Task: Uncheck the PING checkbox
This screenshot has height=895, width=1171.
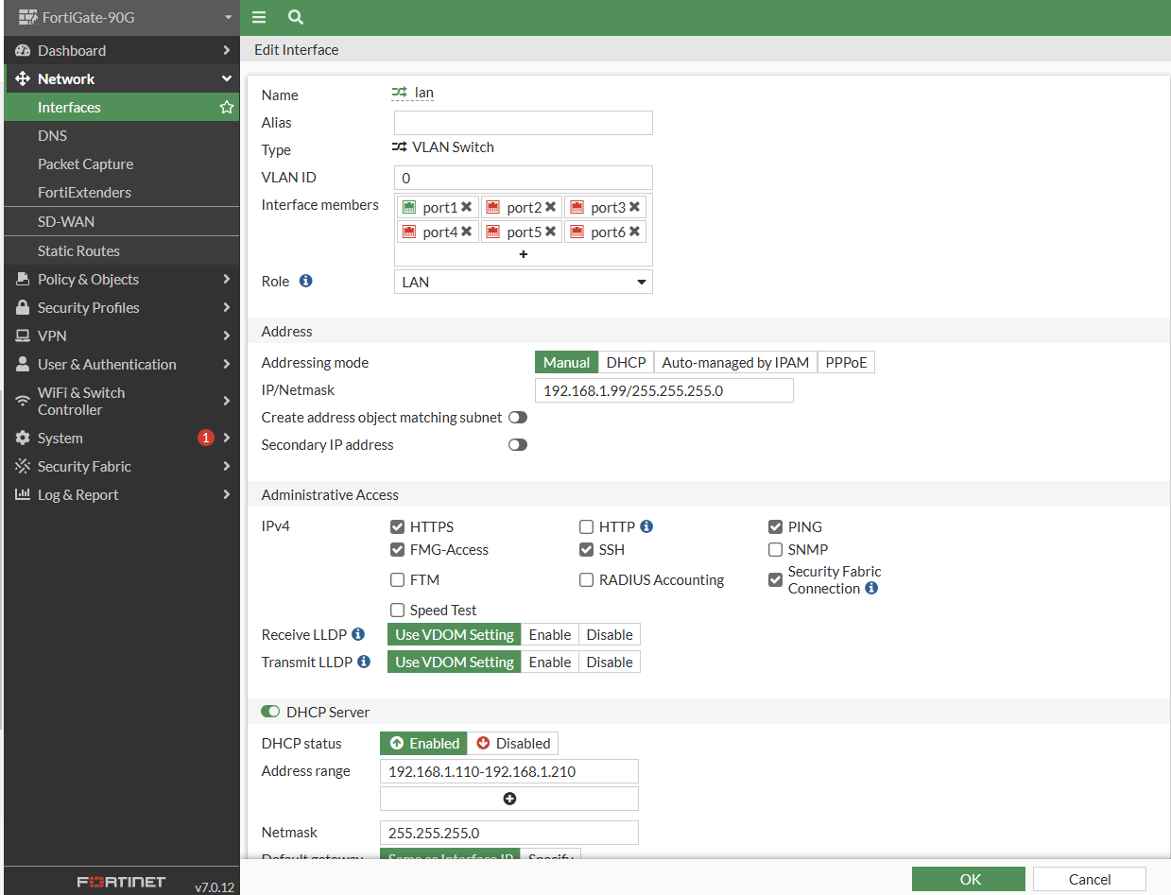Action: [x=775, y=526]
